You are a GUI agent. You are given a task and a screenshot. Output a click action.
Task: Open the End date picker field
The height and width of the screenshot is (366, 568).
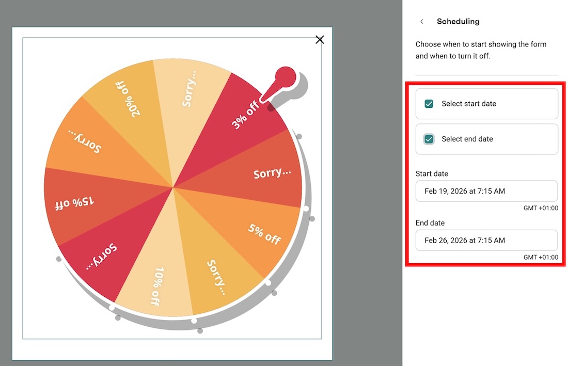click(486, 241)
